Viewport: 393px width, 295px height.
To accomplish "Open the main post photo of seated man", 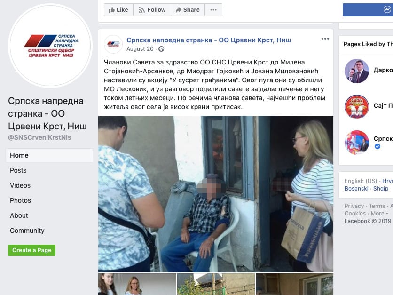I will pyautogui.click(x=216, y=194).
